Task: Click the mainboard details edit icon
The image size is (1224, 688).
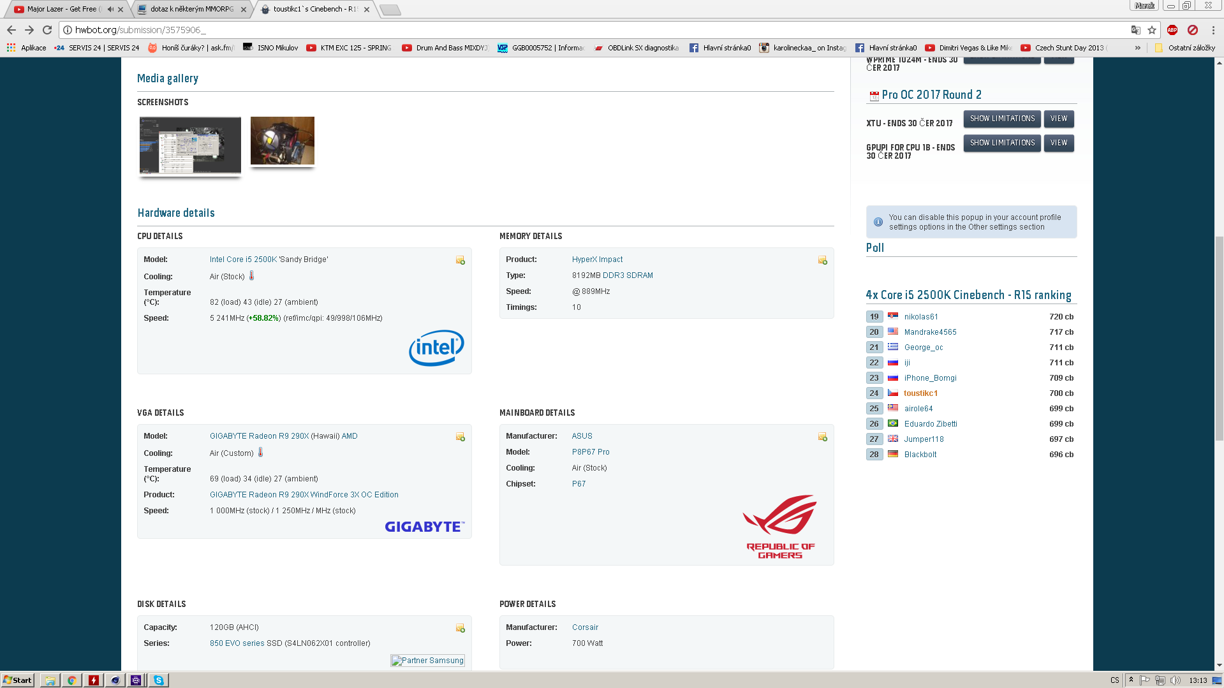Action: pos(822,437)
